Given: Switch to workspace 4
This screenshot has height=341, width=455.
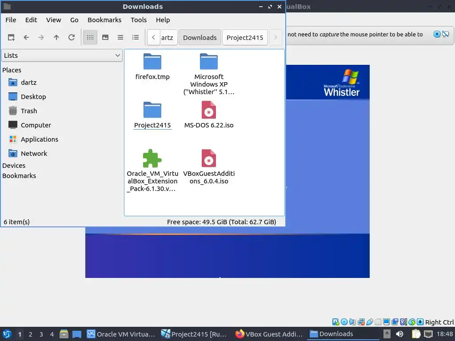Looking at the screenshot, I should pos(52,334).
